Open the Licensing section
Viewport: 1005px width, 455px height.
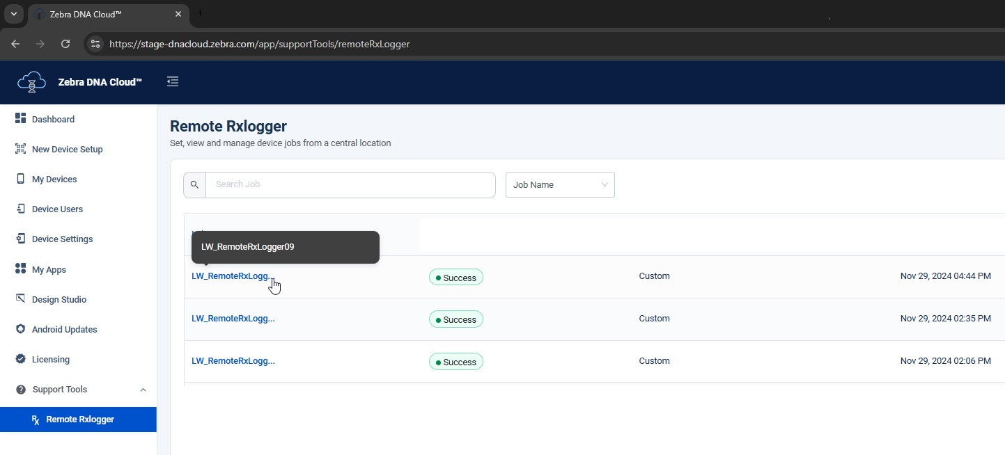(51, 359)
